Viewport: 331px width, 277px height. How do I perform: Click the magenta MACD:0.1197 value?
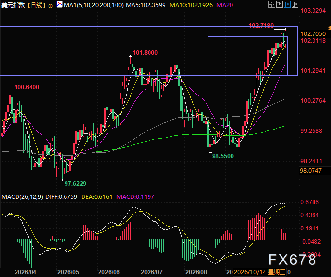pyautogui.click(x=135, y=197)
